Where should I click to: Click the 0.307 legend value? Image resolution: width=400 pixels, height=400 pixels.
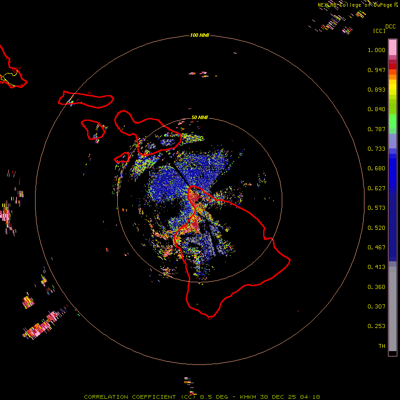pos(376,307)
